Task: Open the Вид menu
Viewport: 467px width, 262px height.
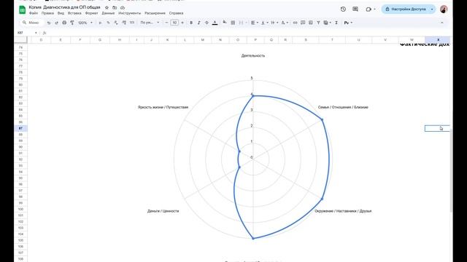Action: 61,13
